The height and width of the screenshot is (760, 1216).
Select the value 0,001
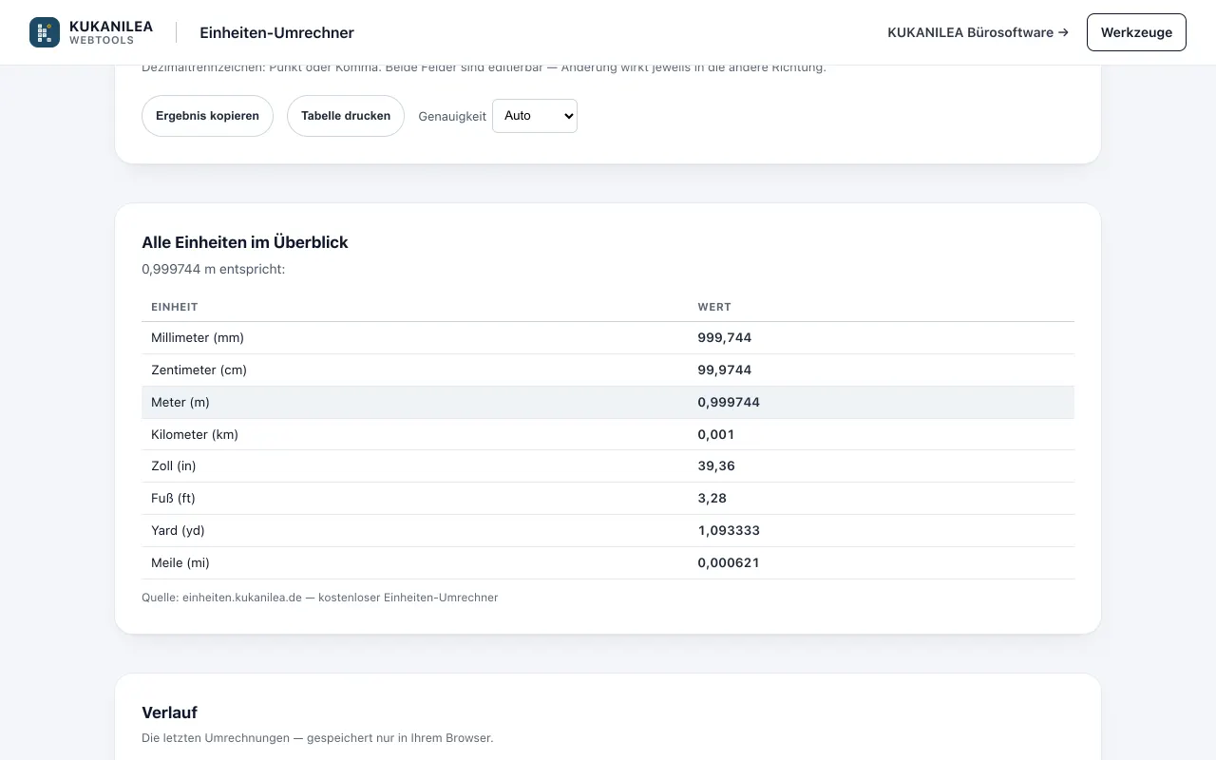point(716,434)
